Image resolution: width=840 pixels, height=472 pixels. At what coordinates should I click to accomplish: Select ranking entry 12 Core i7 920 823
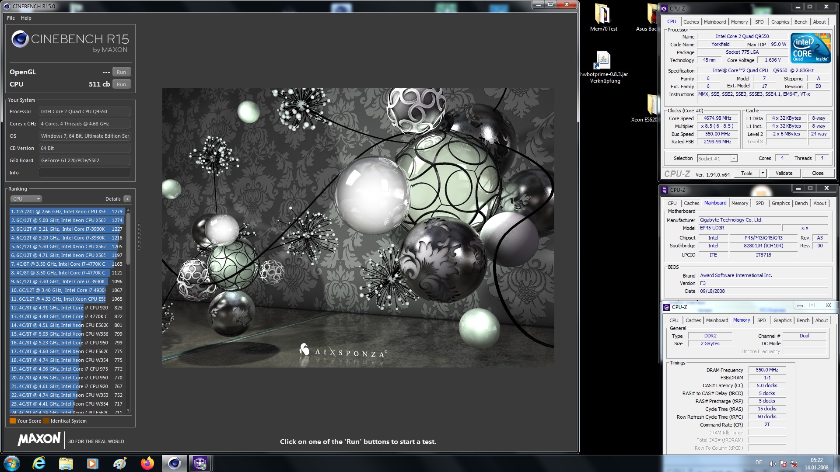tap(67, 308)
